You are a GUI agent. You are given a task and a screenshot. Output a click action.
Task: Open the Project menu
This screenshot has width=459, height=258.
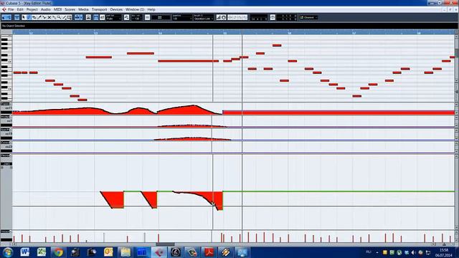(x=32, y=9)
